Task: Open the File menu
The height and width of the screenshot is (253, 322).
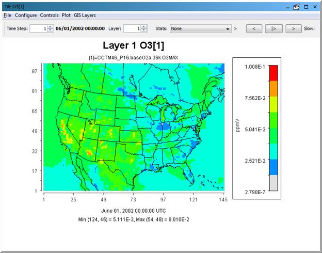Action: pos(7,15)
